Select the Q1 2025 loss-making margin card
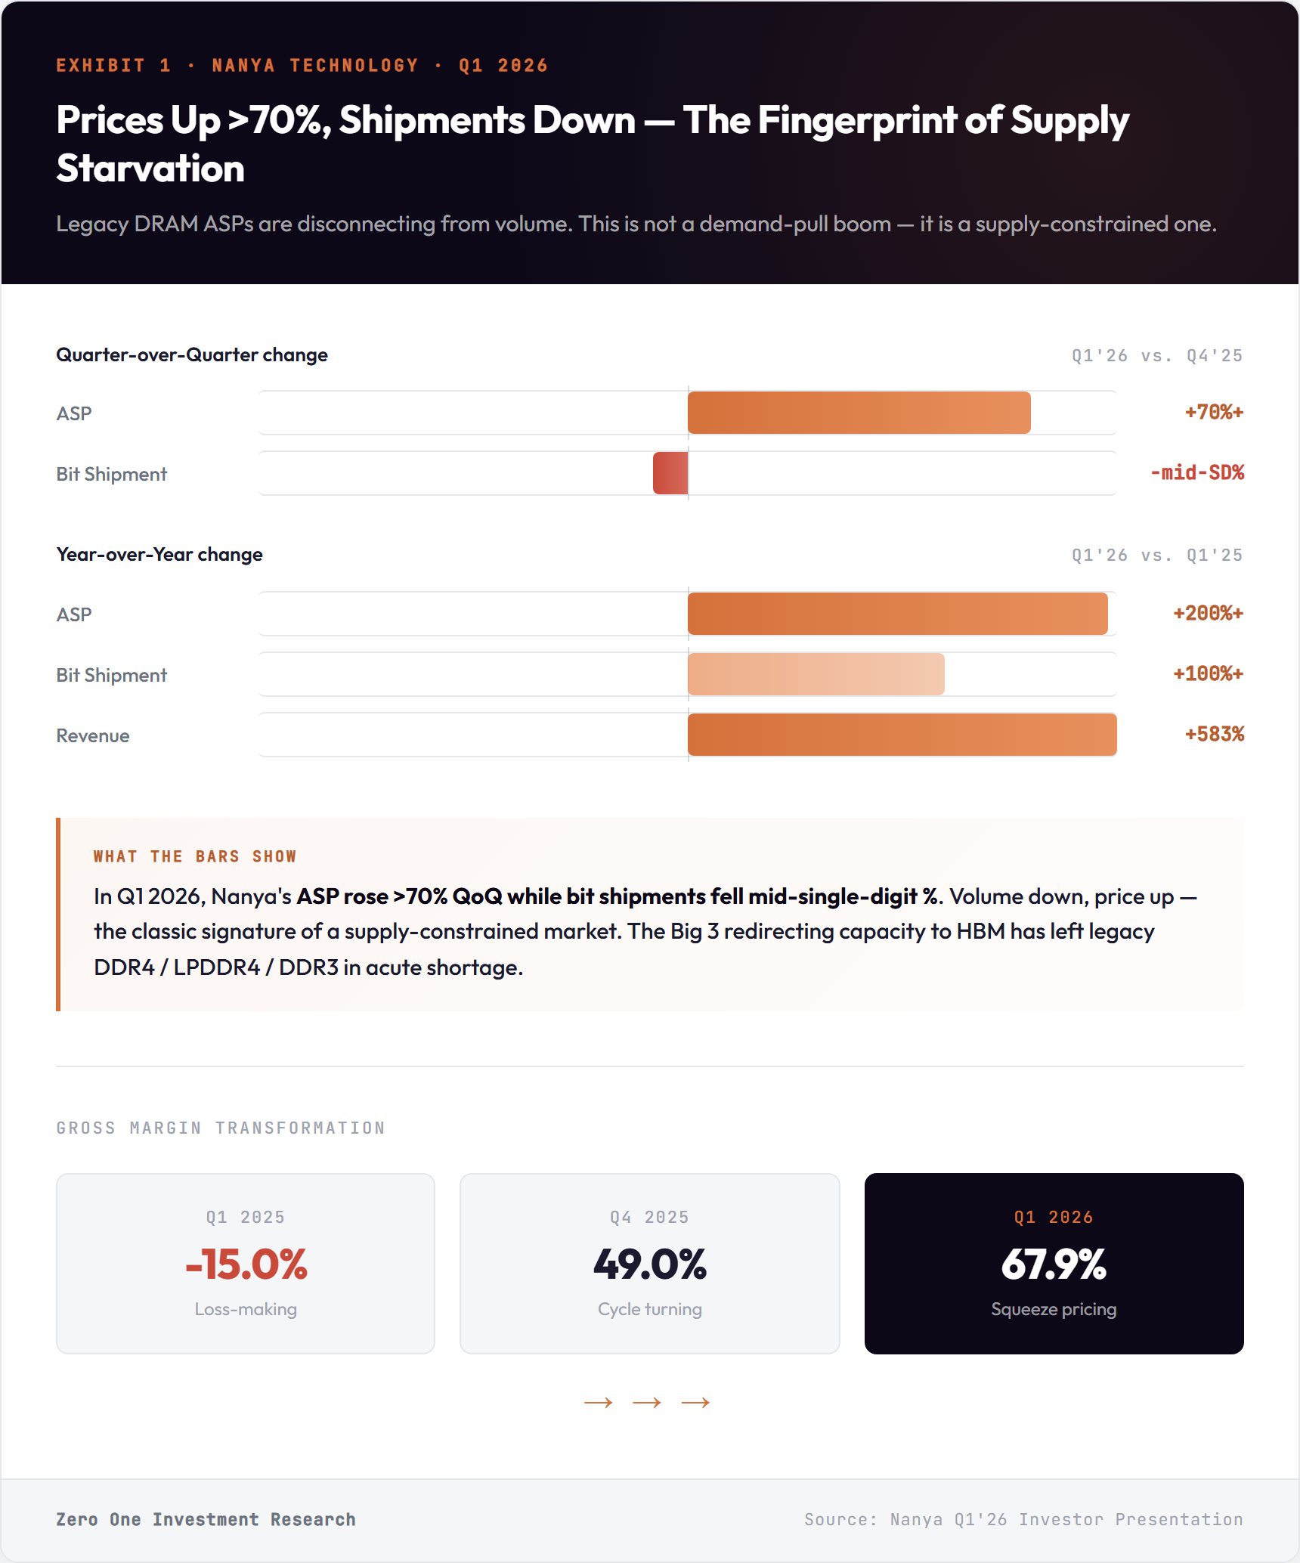The height and width of the screenshot is (1563, 1300). click(246, 1263)
